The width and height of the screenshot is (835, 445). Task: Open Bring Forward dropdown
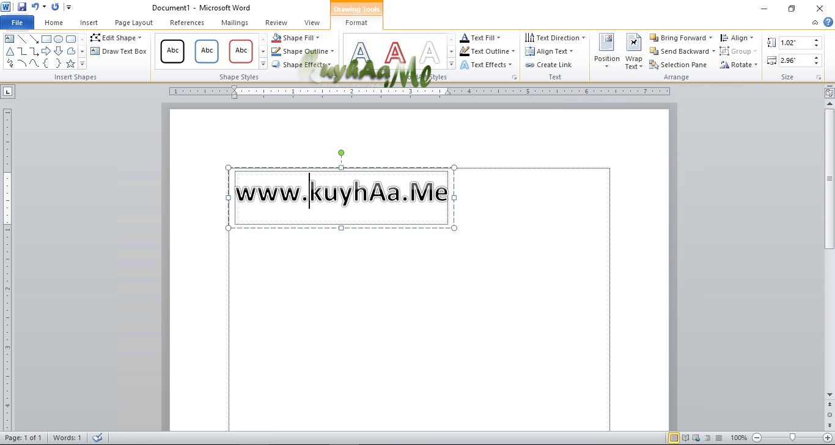coord(681,38)
